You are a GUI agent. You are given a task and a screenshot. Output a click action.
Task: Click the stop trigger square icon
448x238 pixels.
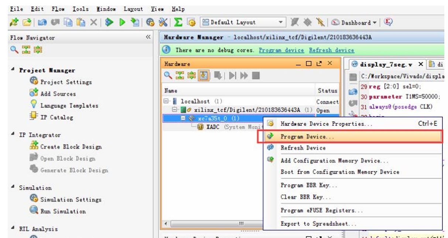click(256, 76)
